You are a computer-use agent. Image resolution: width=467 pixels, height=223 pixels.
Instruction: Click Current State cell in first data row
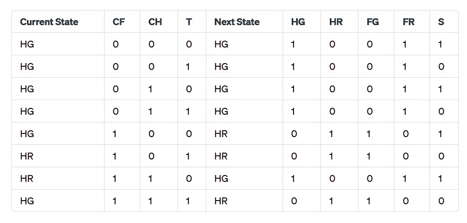click(27, 44)
